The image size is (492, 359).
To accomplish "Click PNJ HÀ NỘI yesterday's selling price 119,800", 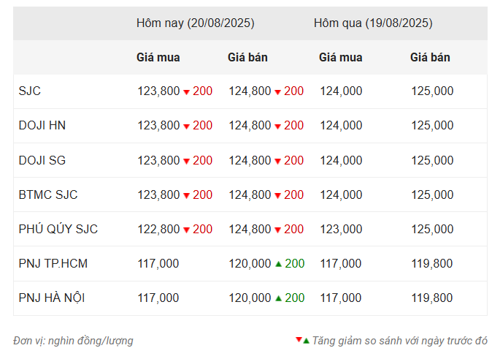I will (431, 298).
